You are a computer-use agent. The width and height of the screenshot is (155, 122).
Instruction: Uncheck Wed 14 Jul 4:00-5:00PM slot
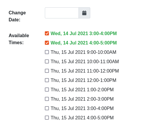pos(47,43)
